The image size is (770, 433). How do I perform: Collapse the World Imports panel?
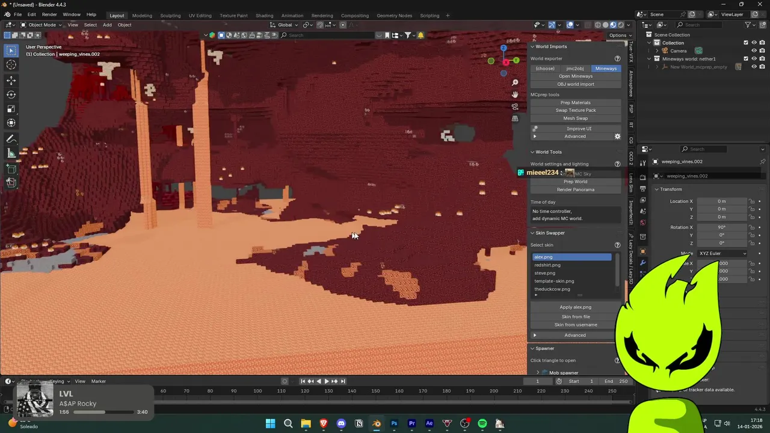point(532,46)
